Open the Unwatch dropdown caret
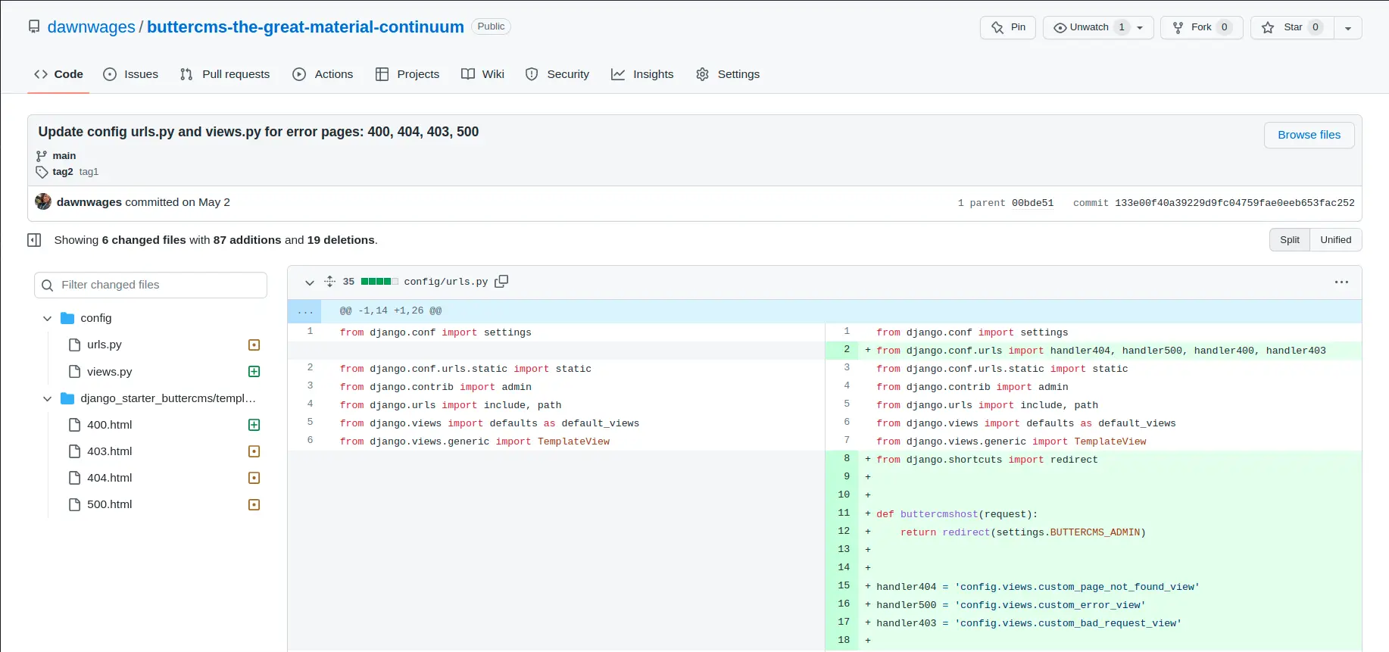This screenshot has height=652, width=1389. (x=1141, y=27)
